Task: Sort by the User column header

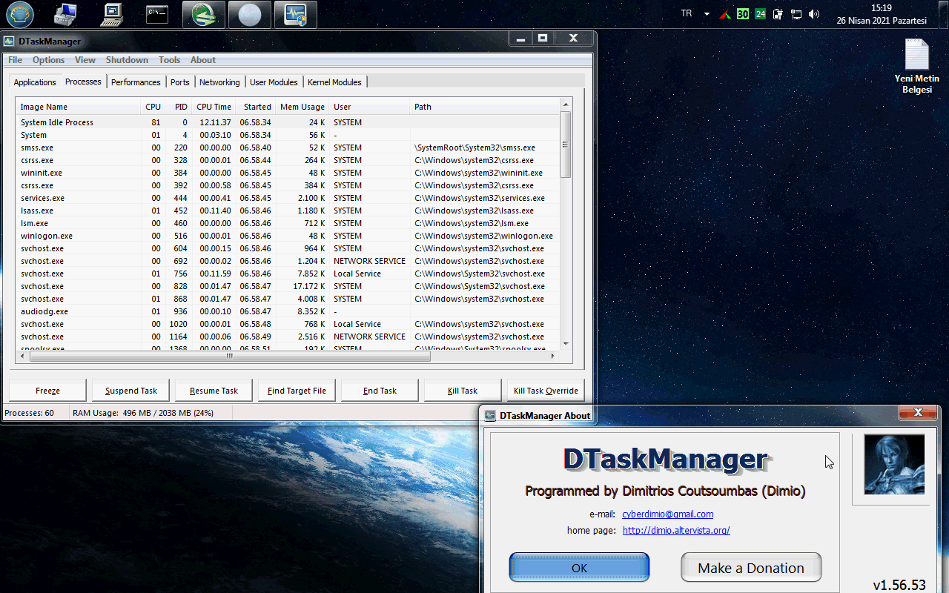Action: pos(368,107)
